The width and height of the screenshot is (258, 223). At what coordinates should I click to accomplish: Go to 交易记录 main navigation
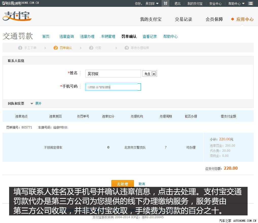(x=183, y=19)
